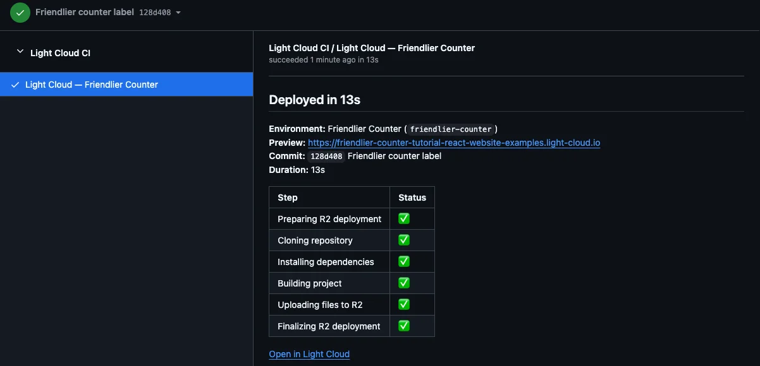Click the Cloning repository step cell
Viewport: 760px width, 366px height.
pyautogui.click(x=329, y=240)
